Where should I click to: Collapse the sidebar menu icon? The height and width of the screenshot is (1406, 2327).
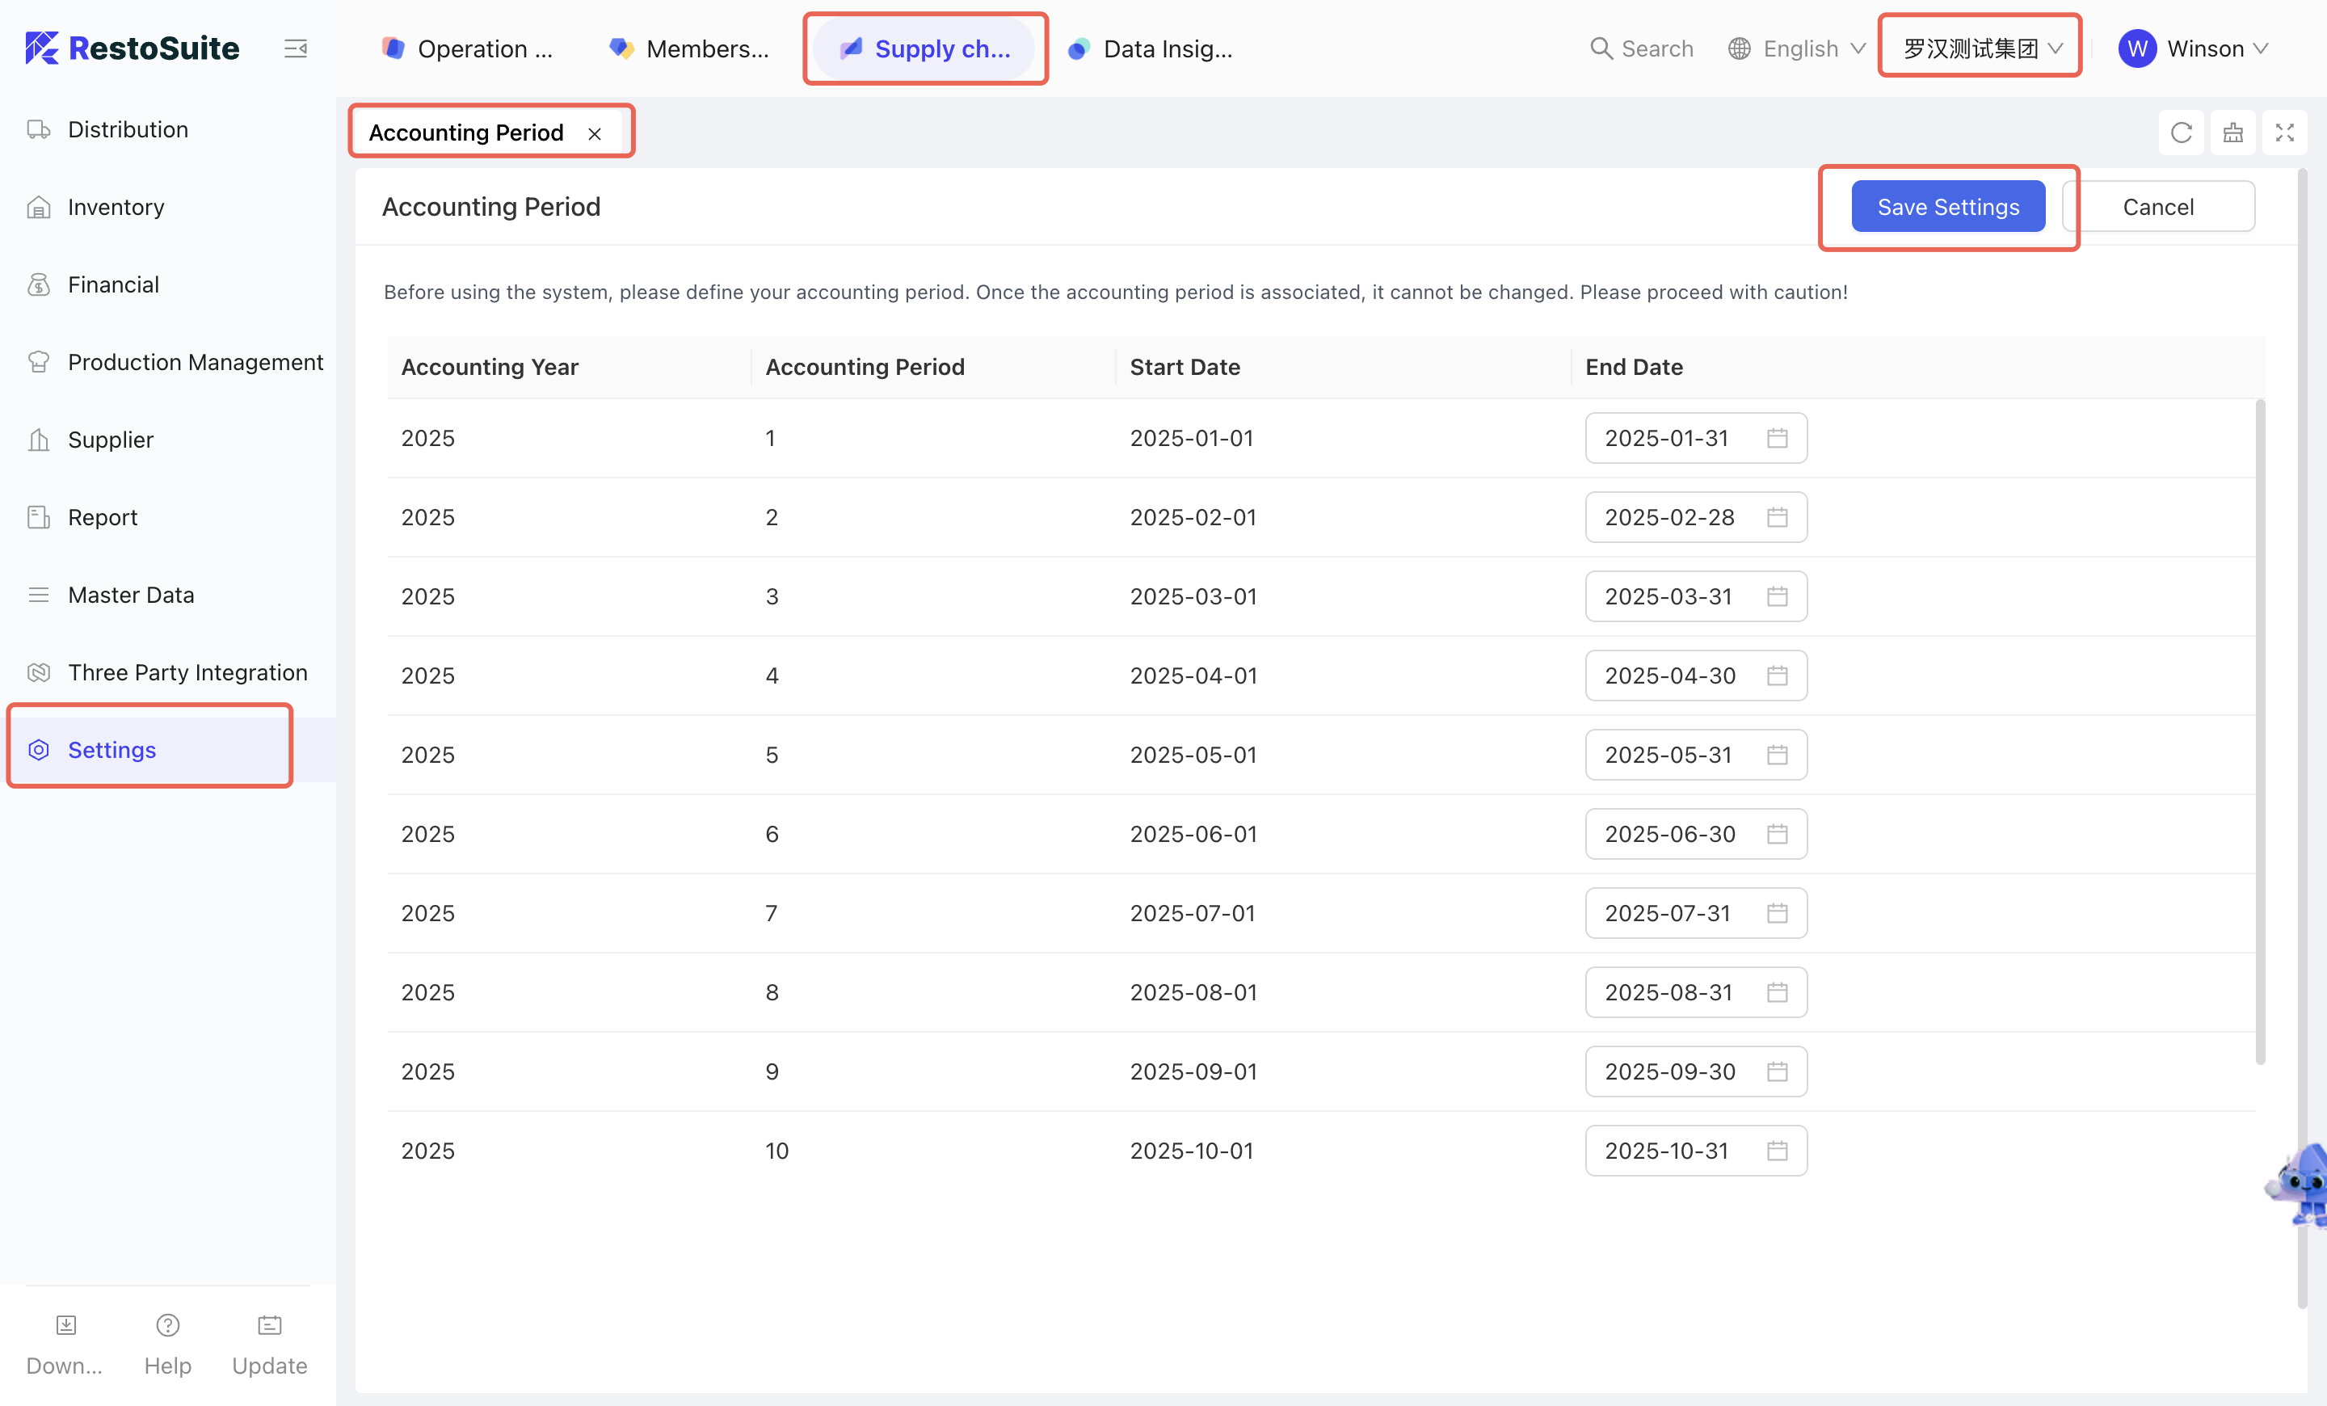(x=296, y=48)
